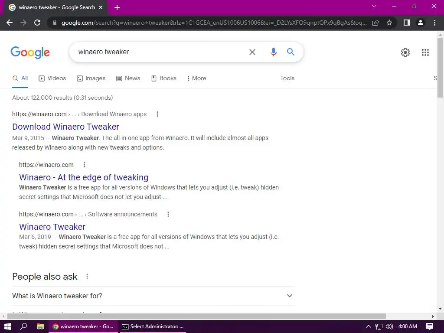Open Google quick settings gear
The width and height of the screenshot is (444, 333).
405,52
